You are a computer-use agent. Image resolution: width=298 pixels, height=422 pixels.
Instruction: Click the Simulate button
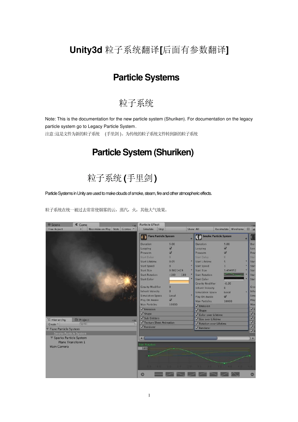pyautogui.click(x=148, y=229)
